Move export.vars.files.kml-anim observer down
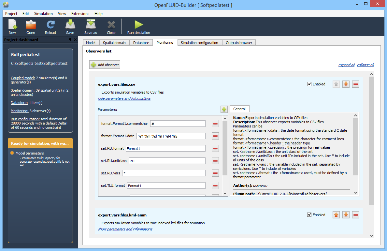 (x=346, y=215)
